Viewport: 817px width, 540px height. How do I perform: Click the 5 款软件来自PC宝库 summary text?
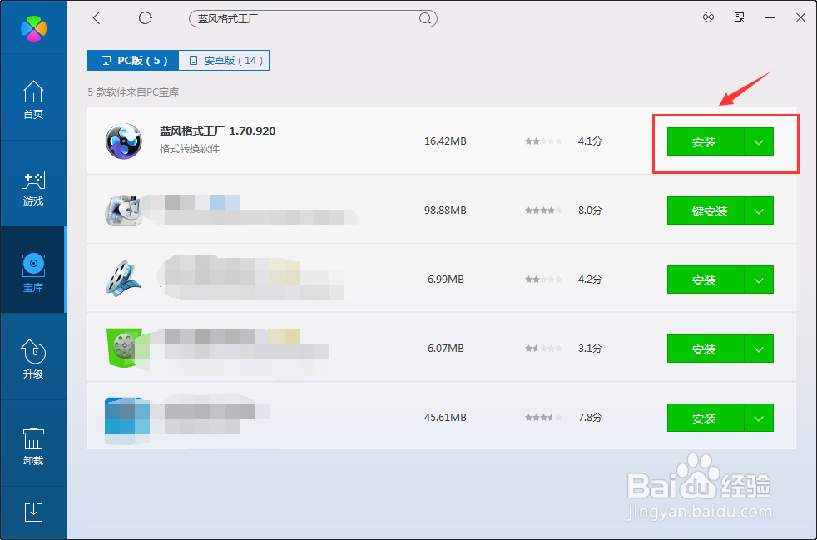(x=133, y=92)
